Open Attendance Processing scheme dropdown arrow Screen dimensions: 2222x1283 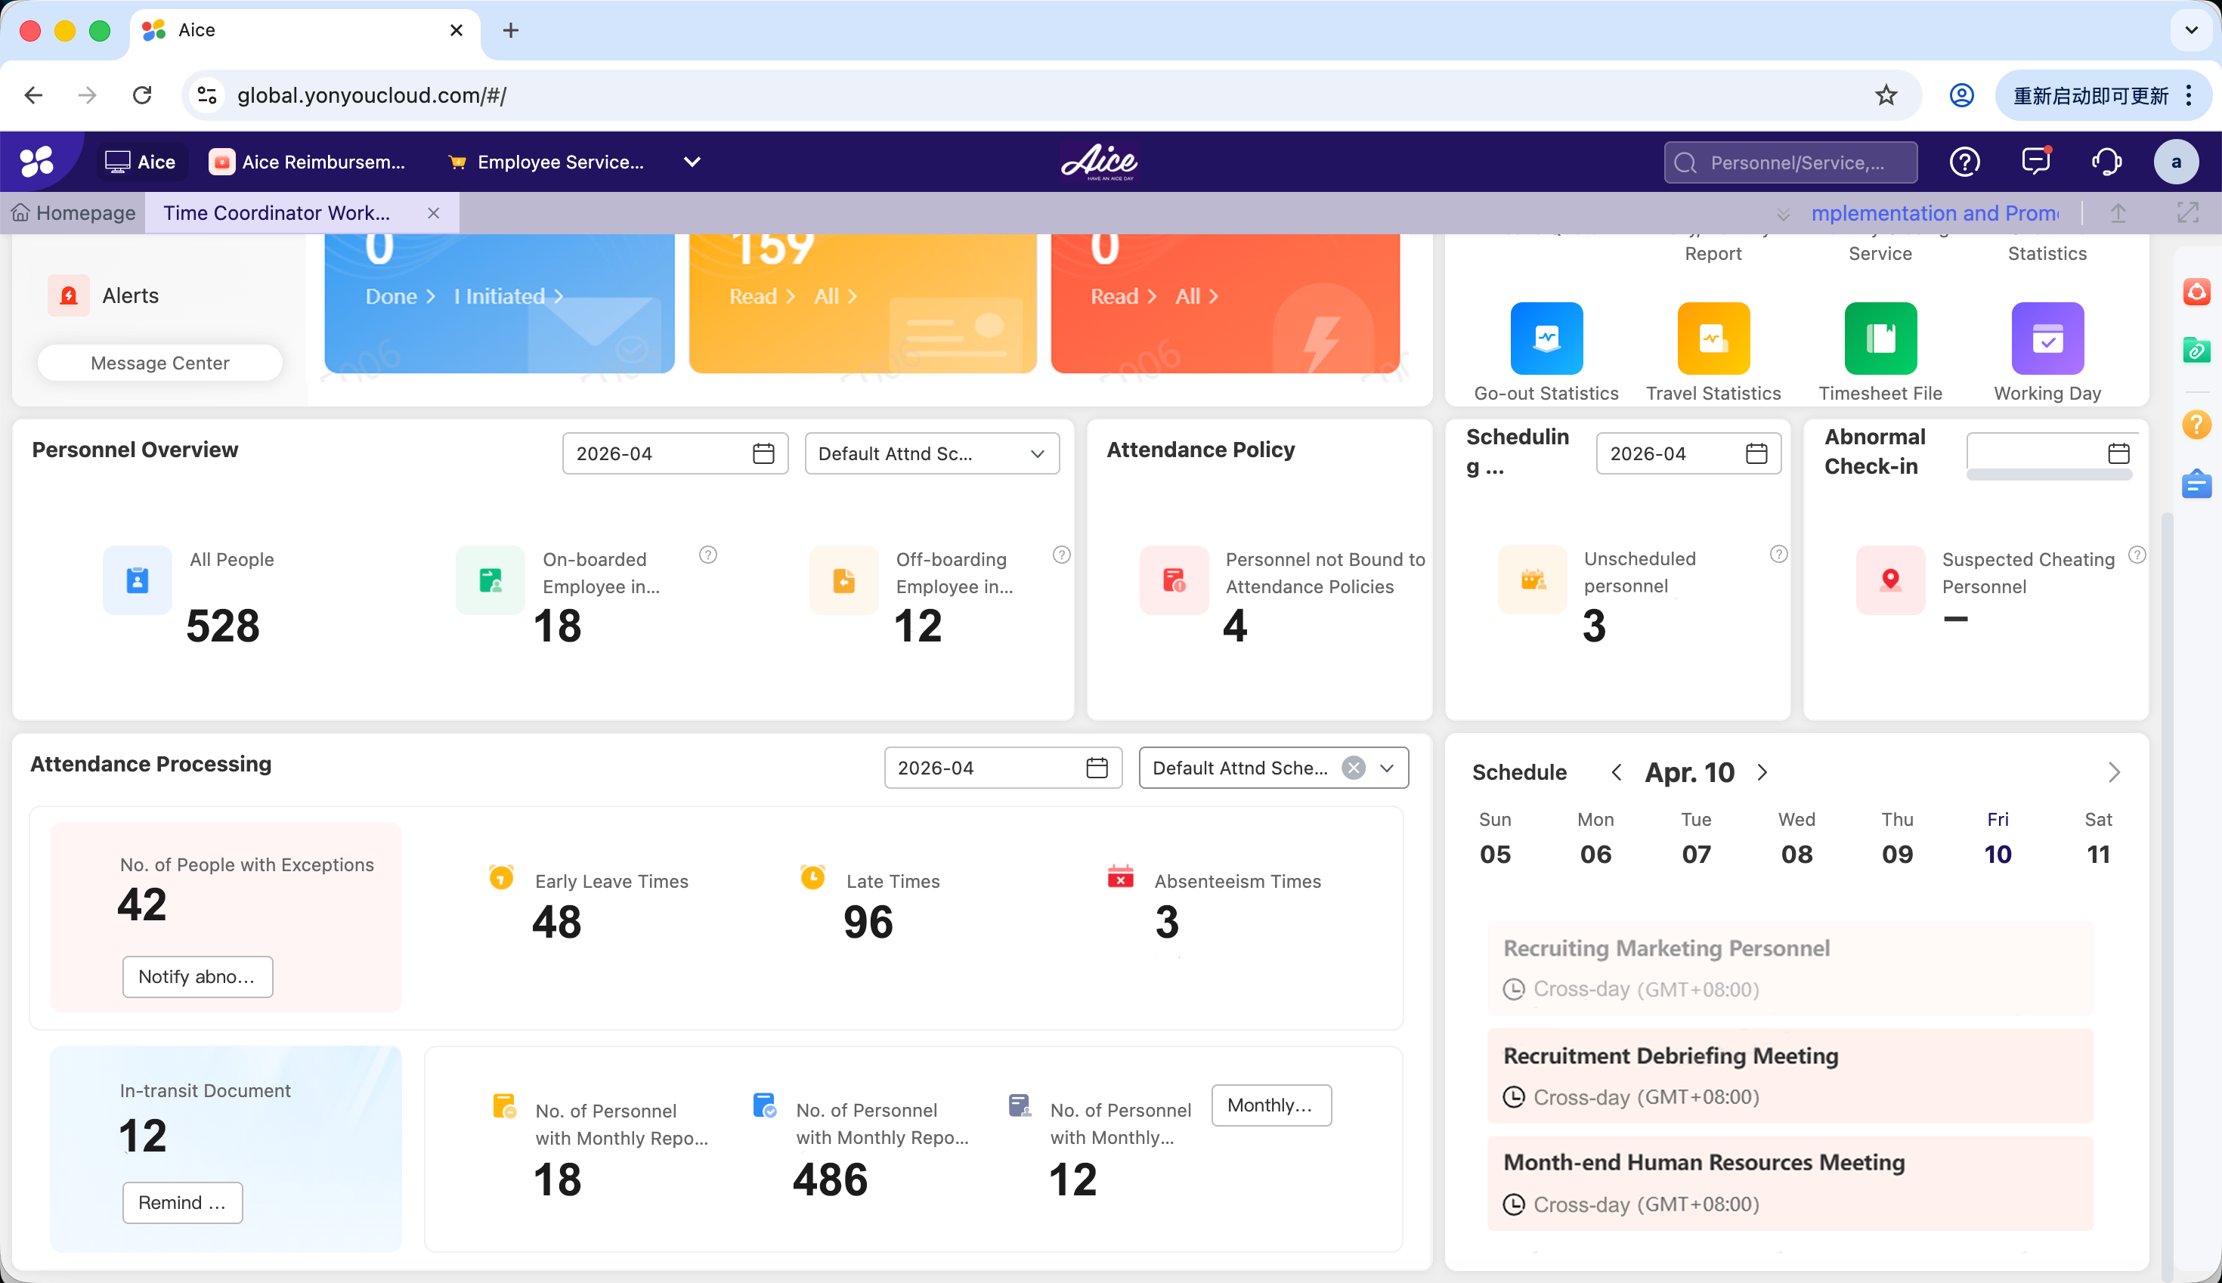click(1388, 768)
